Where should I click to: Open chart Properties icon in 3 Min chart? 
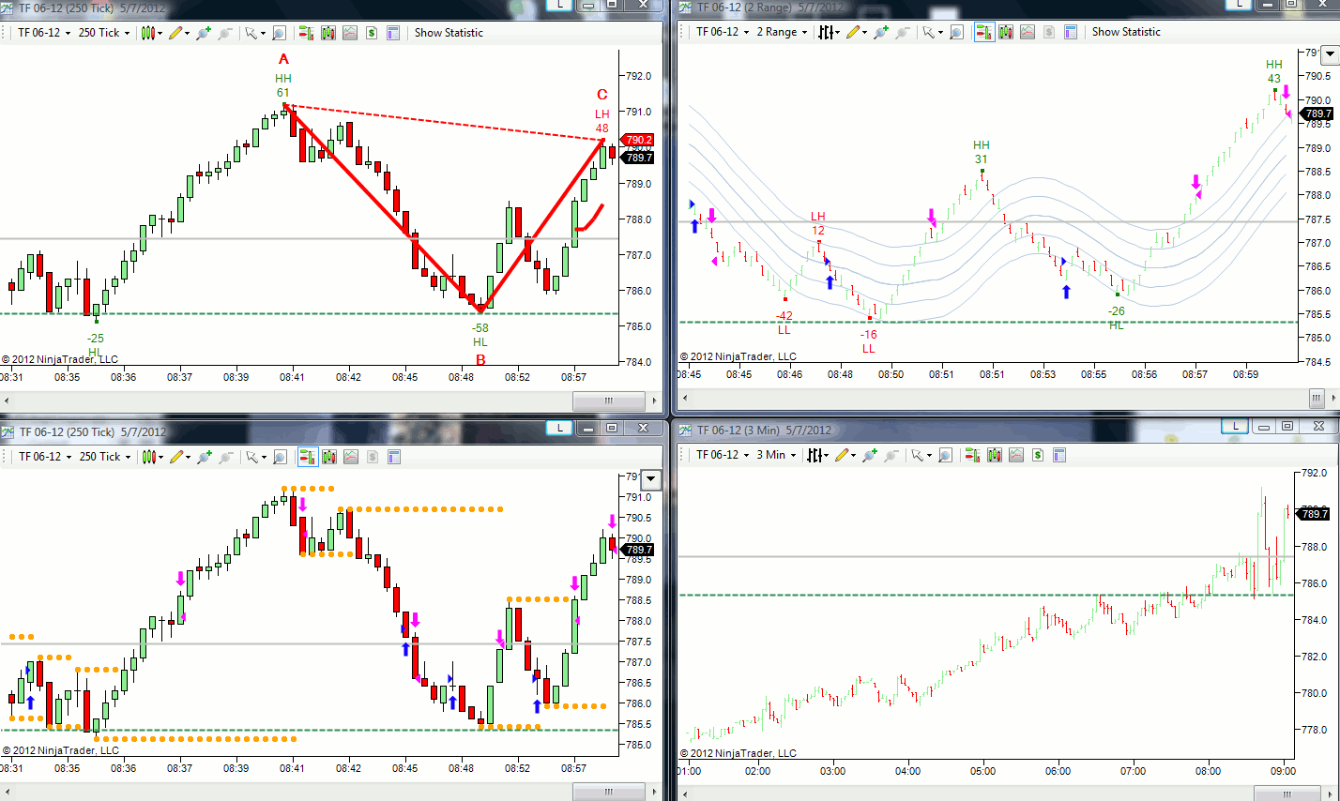click(1060, 455)
